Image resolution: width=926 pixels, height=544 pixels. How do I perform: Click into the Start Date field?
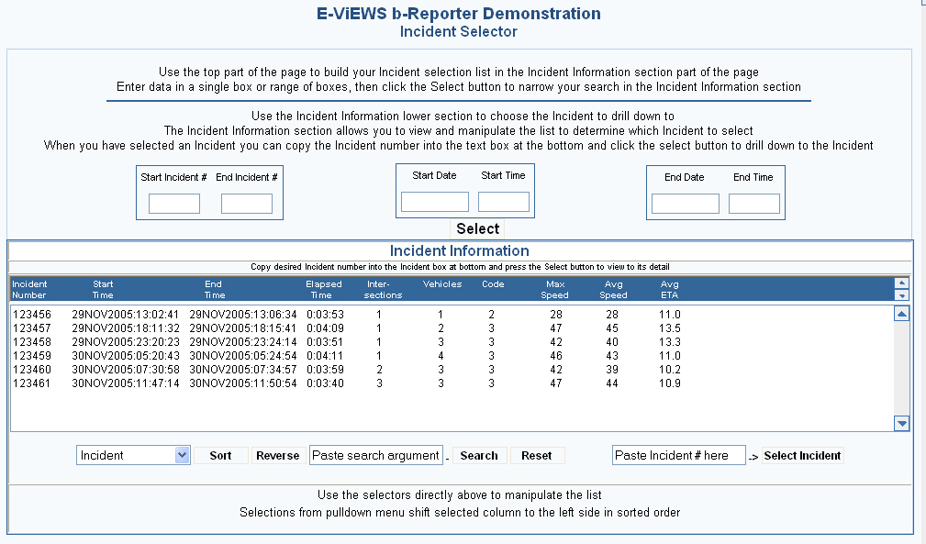[x=435, y=202]
